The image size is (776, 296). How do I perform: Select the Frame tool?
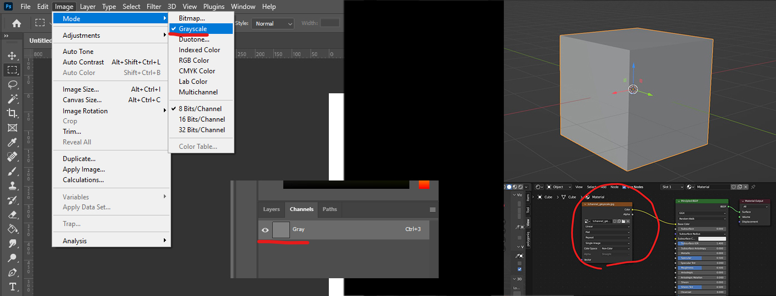[x=12, y=128]
